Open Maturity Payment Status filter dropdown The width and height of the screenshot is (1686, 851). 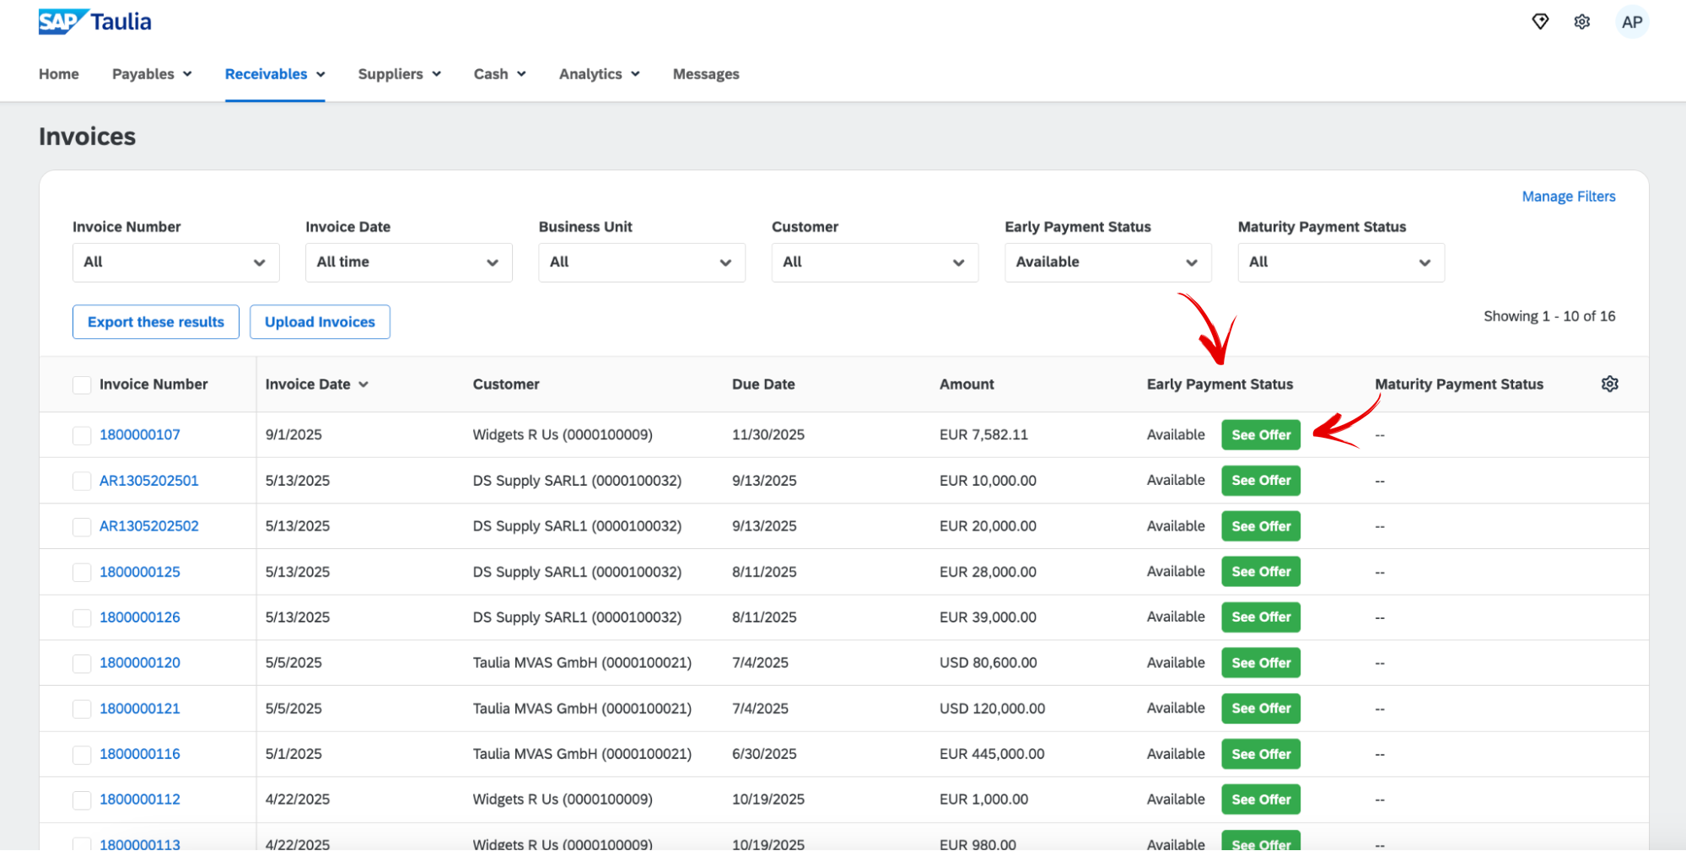click(1341, 262)
